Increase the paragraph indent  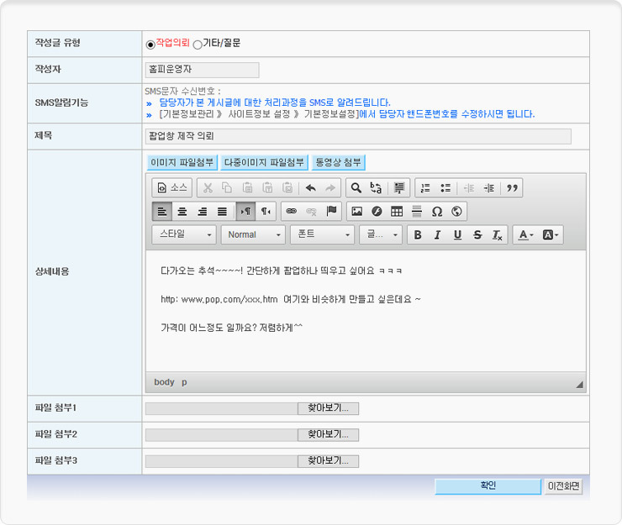tap(489, 187)
